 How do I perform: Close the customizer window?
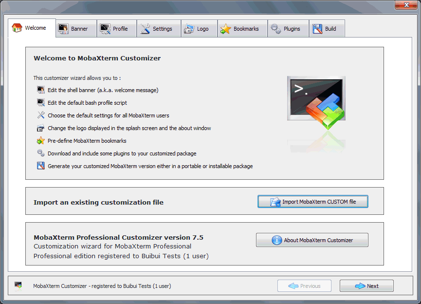(406, 5)
